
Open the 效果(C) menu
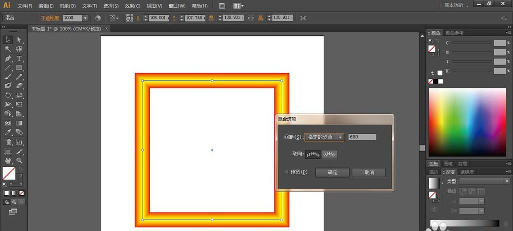tap(132, 6)
